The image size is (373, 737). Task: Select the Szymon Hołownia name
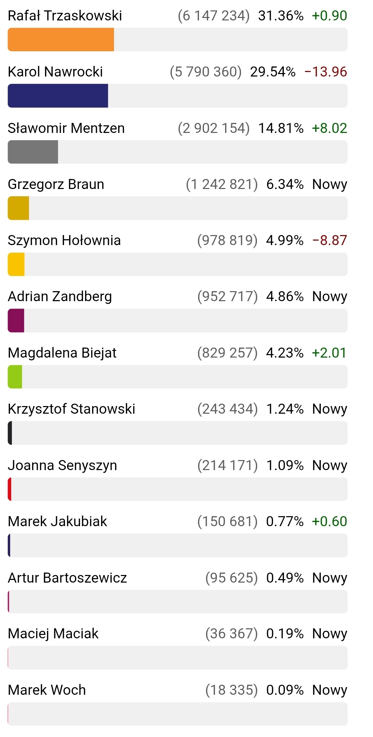pyautogui.click(x=64, y=240)
